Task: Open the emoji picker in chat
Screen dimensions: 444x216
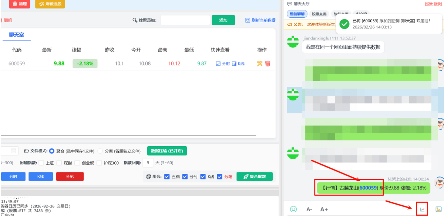Action: 293,209
